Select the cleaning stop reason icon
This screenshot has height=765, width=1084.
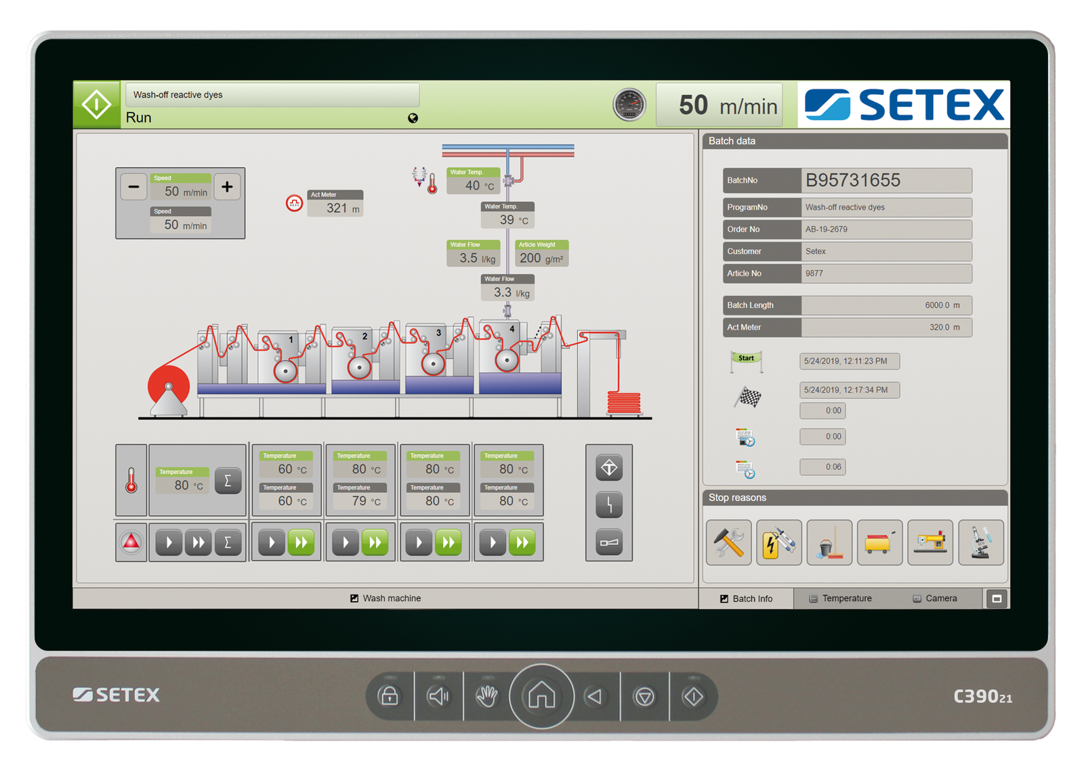[x=829, y=543]
